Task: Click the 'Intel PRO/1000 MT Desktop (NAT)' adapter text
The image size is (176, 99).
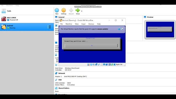Action: coord(75,76)
